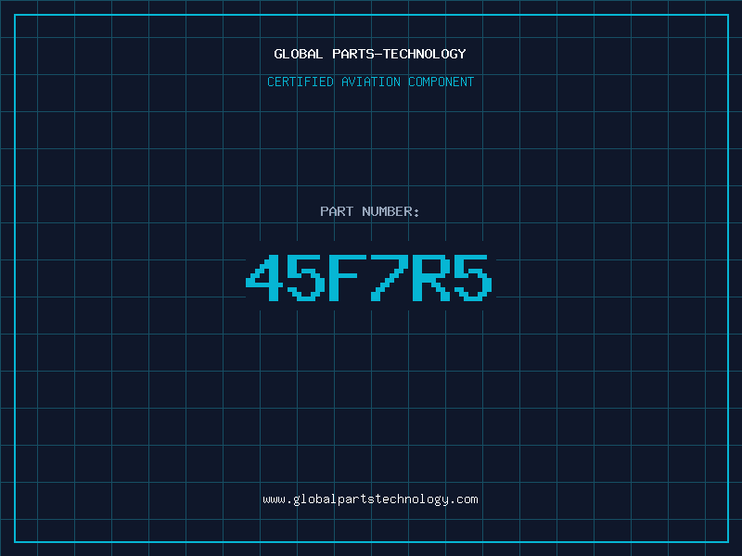Click the .com ending of the URL

pos(464,499)
